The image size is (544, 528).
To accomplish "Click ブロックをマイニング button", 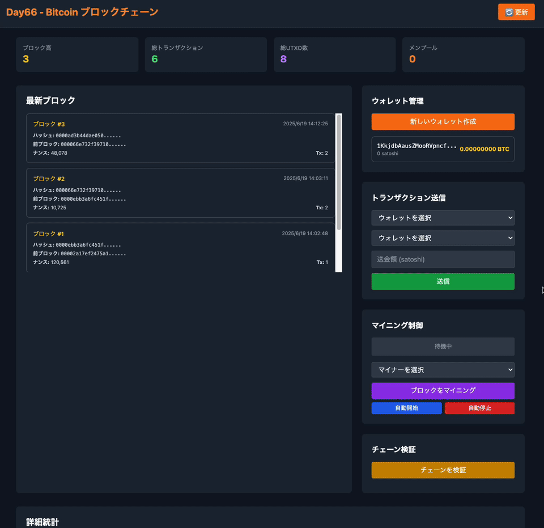I will [443, 391].
